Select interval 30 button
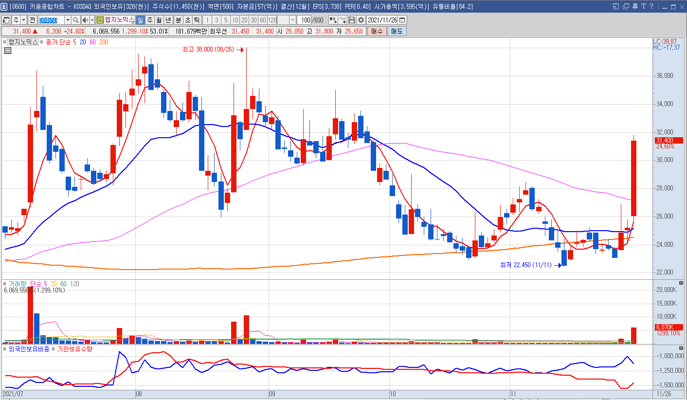Image resolution: width=687 pixels, height=400 pixels. [x=253, y=20]
